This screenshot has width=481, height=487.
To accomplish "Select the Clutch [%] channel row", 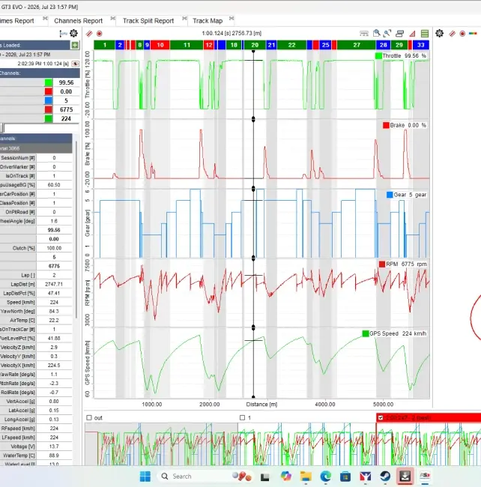I will point(36,248).
